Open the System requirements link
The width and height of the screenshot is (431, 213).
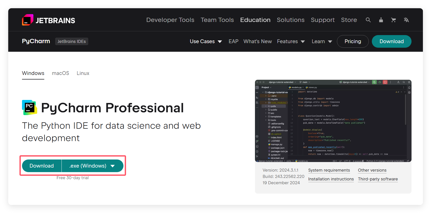(329, 170)
